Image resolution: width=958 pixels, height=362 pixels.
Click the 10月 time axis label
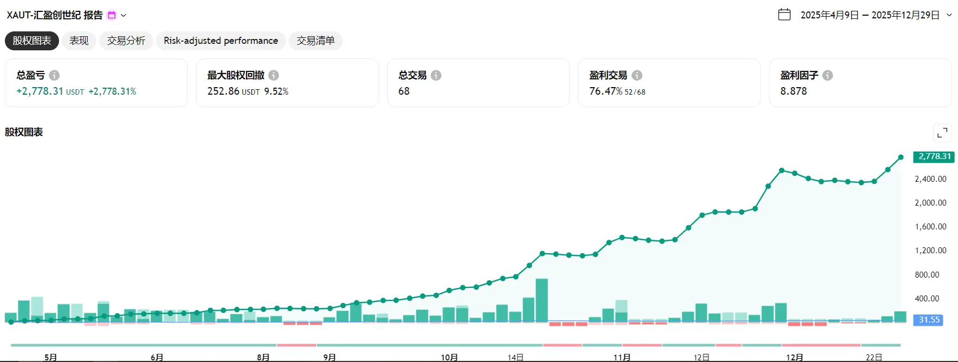pos(449,357)
